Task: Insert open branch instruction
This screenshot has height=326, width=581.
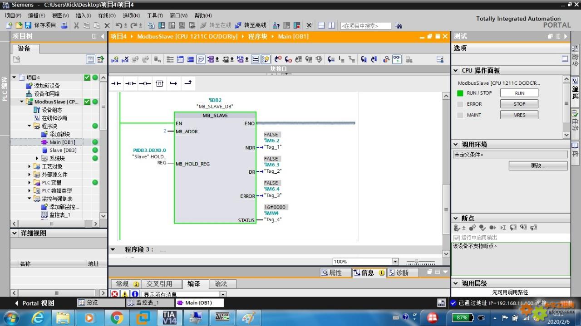Action: click(173, 83)
